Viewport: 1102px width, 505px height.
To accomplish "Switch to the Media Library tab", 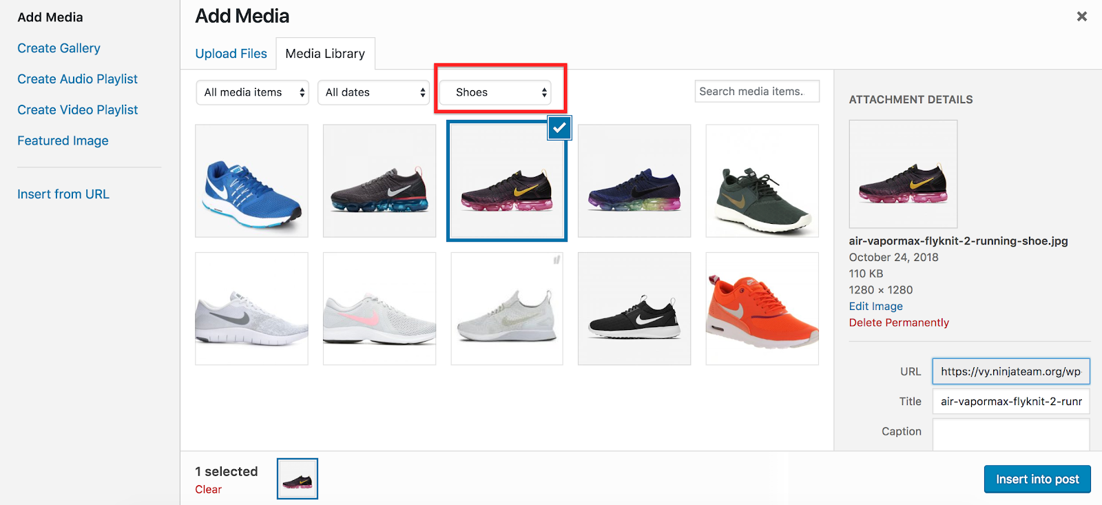I will point(325,54).
